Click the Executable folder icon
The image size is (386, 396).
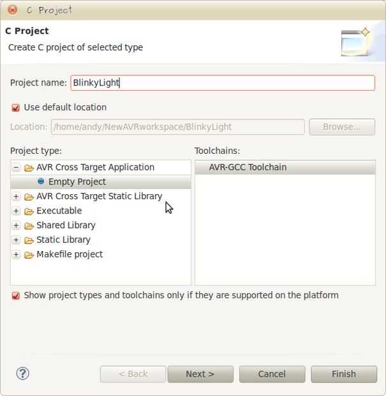click(x=29, y=211)
